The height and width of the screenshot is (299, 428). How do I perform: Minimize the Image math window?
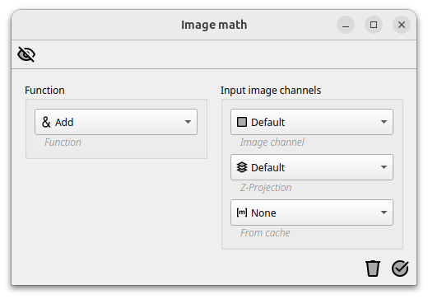346,25
